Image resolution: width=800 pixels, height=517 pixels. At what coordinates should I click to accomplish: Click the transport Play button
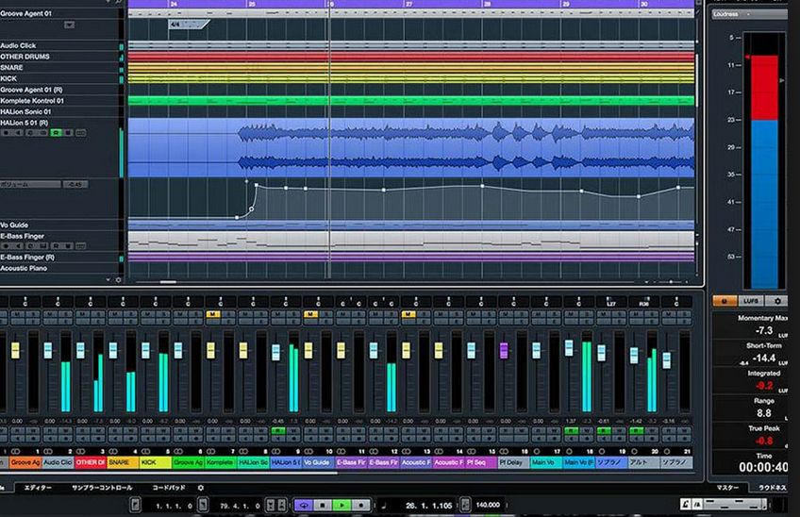[x=340, y=506]
